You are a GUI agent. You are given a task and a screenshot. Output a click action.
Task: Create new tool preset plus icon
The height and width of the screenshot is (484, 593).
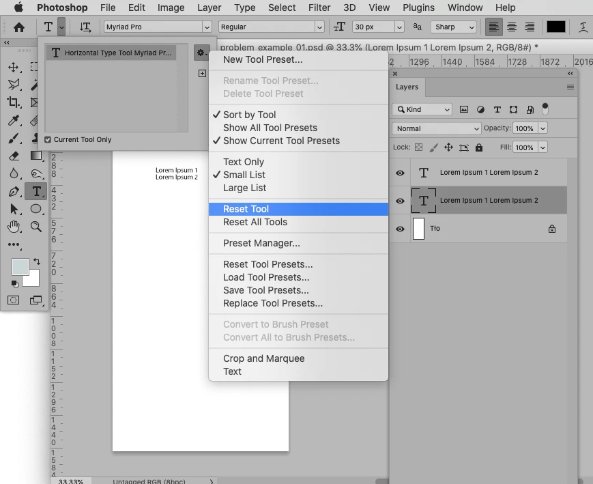pyautogui.click(x=203, y=74)
